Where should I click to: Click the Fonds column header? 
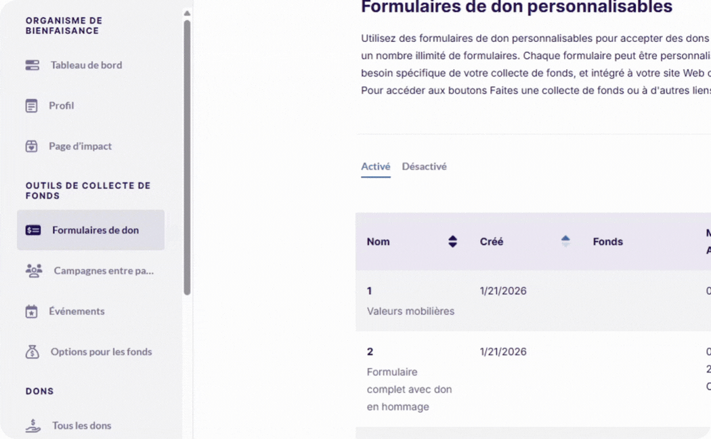[x=607, y=242]
